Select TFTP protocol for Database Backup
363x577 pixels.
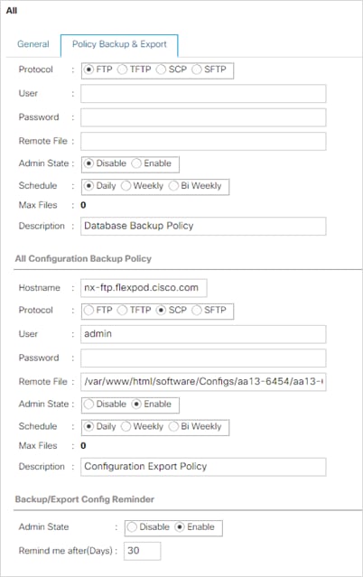(122, 70)
